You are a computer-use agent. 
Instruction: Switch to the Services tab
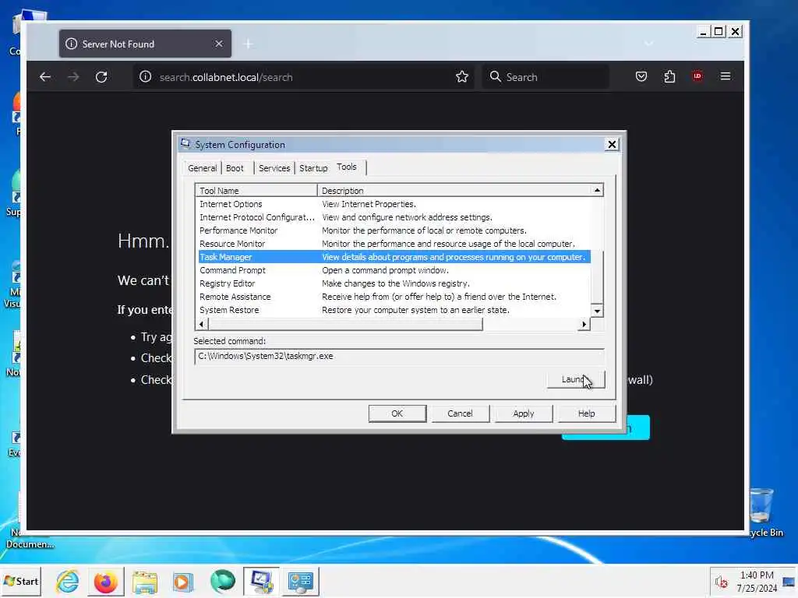click(274, 168)
